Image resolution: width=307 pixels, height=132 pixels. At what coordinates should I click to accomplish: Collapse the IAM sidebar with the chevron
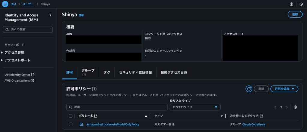tap(50, 15)
